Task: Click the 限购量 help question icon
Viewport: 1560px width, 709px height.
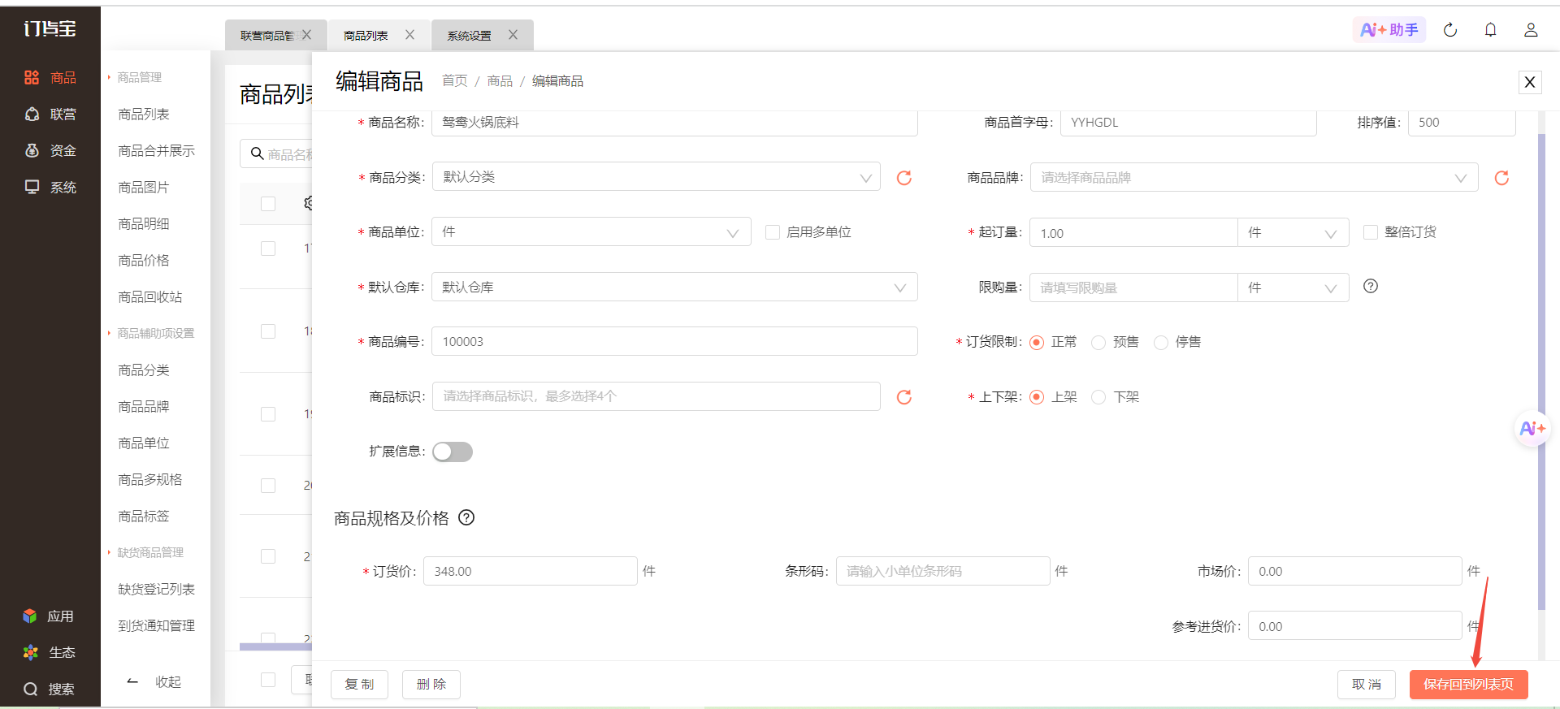Action: (x=1371, y=286)
